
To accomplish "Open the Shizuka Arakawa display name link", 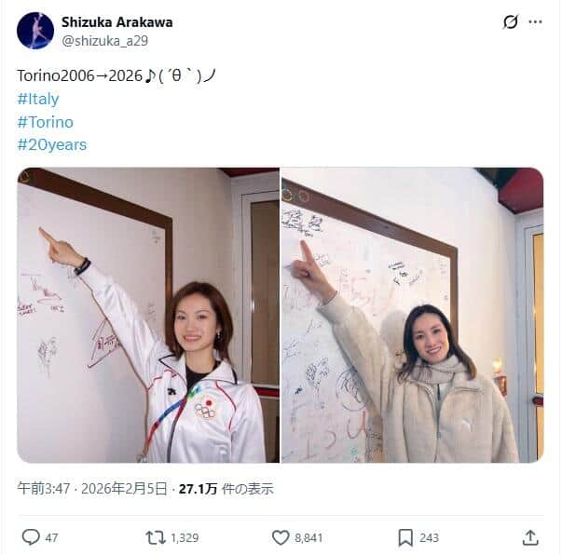I will [x=117, y=22].
